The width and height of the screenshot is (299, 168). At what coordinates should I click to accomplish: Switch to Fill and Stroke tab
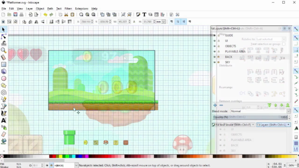(233, 125)
